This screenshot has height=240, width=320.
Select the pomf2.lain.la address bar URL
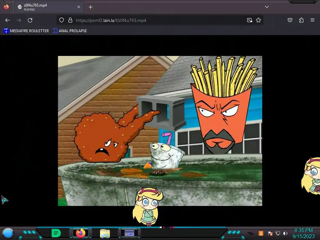(x=111, y=20)
